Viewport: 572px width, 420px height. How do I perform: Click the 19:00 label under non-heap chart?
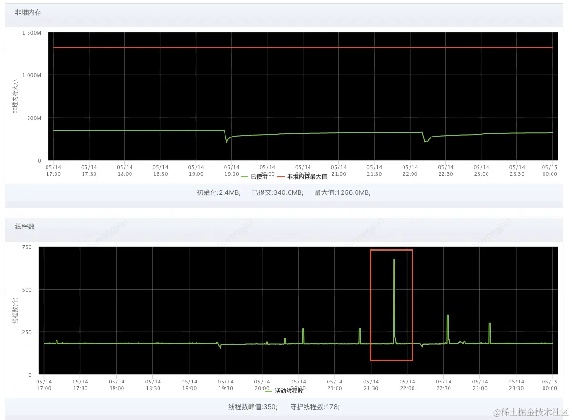tap(196, 171)
